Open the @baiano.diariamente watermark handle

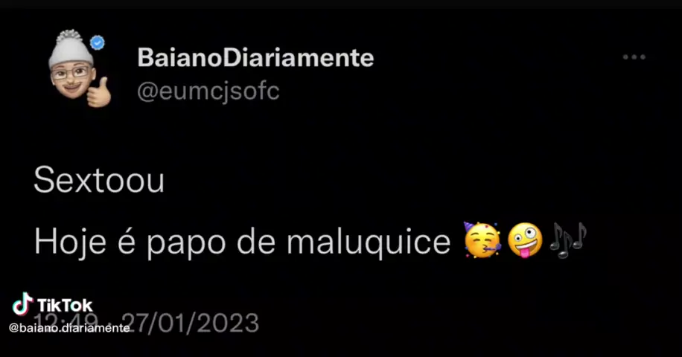tap(69, 328)
